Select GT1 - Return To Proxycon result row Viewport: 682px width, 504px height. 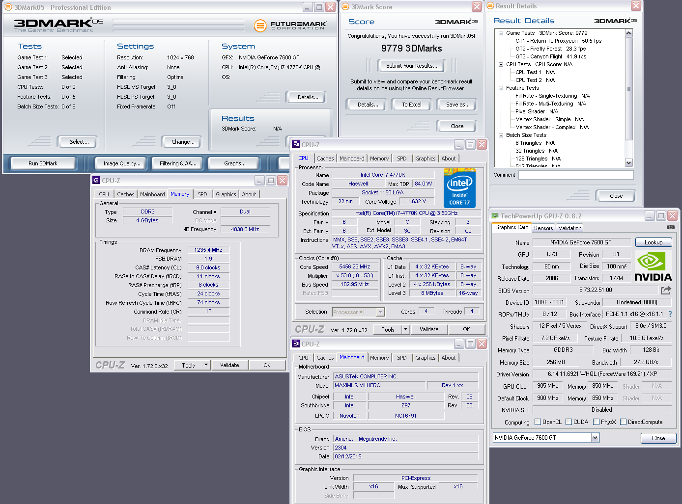click(558, 41)
